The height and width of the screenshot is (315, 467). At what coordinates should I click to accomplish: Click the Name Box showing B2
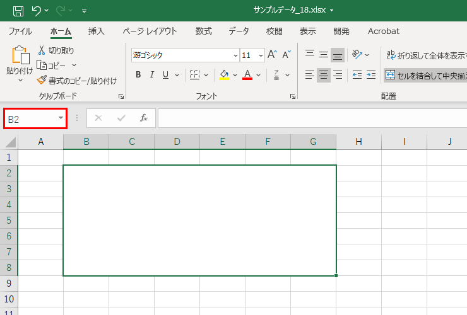tap(31, 118)
